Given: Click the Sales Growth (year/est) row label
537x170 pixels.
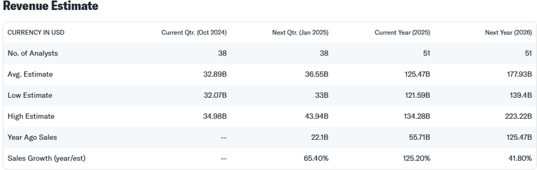Looking at the screenshot, I should (46, 158).
